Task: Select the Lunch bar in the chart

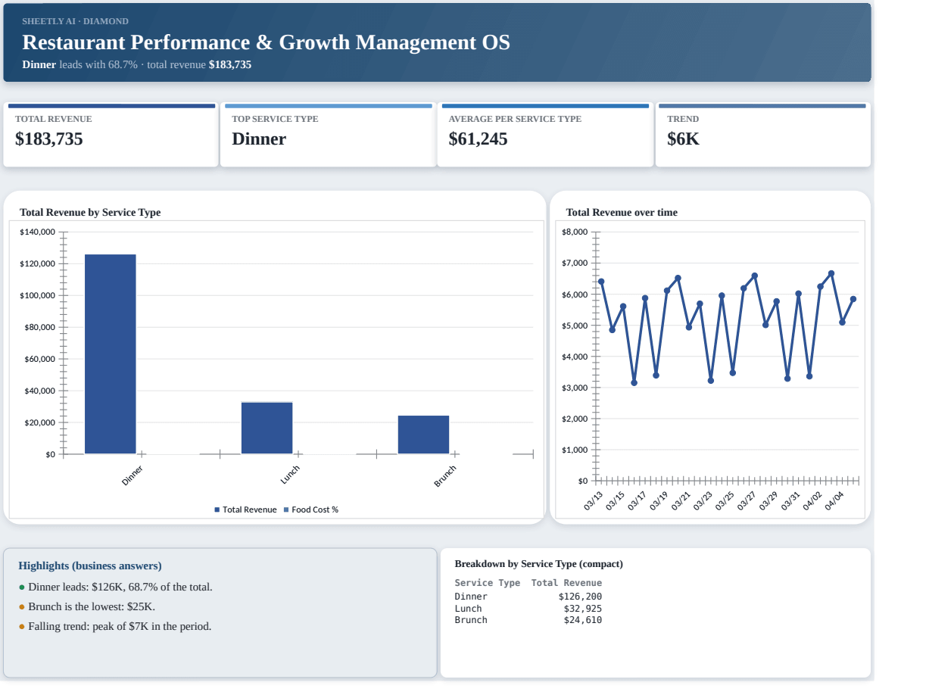Action: [x=267, y=428]
